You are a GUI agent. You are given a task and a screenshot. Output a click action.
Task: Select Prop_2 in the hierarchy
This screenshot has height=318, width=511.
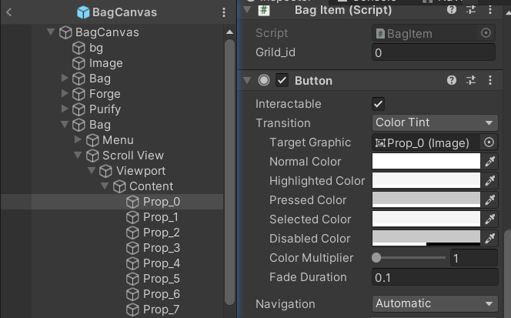tap(162, 233)
